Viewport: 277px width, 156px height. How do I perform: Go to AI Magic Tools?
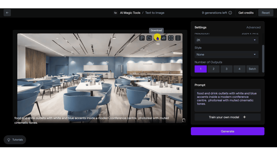[x=130, y=12]
